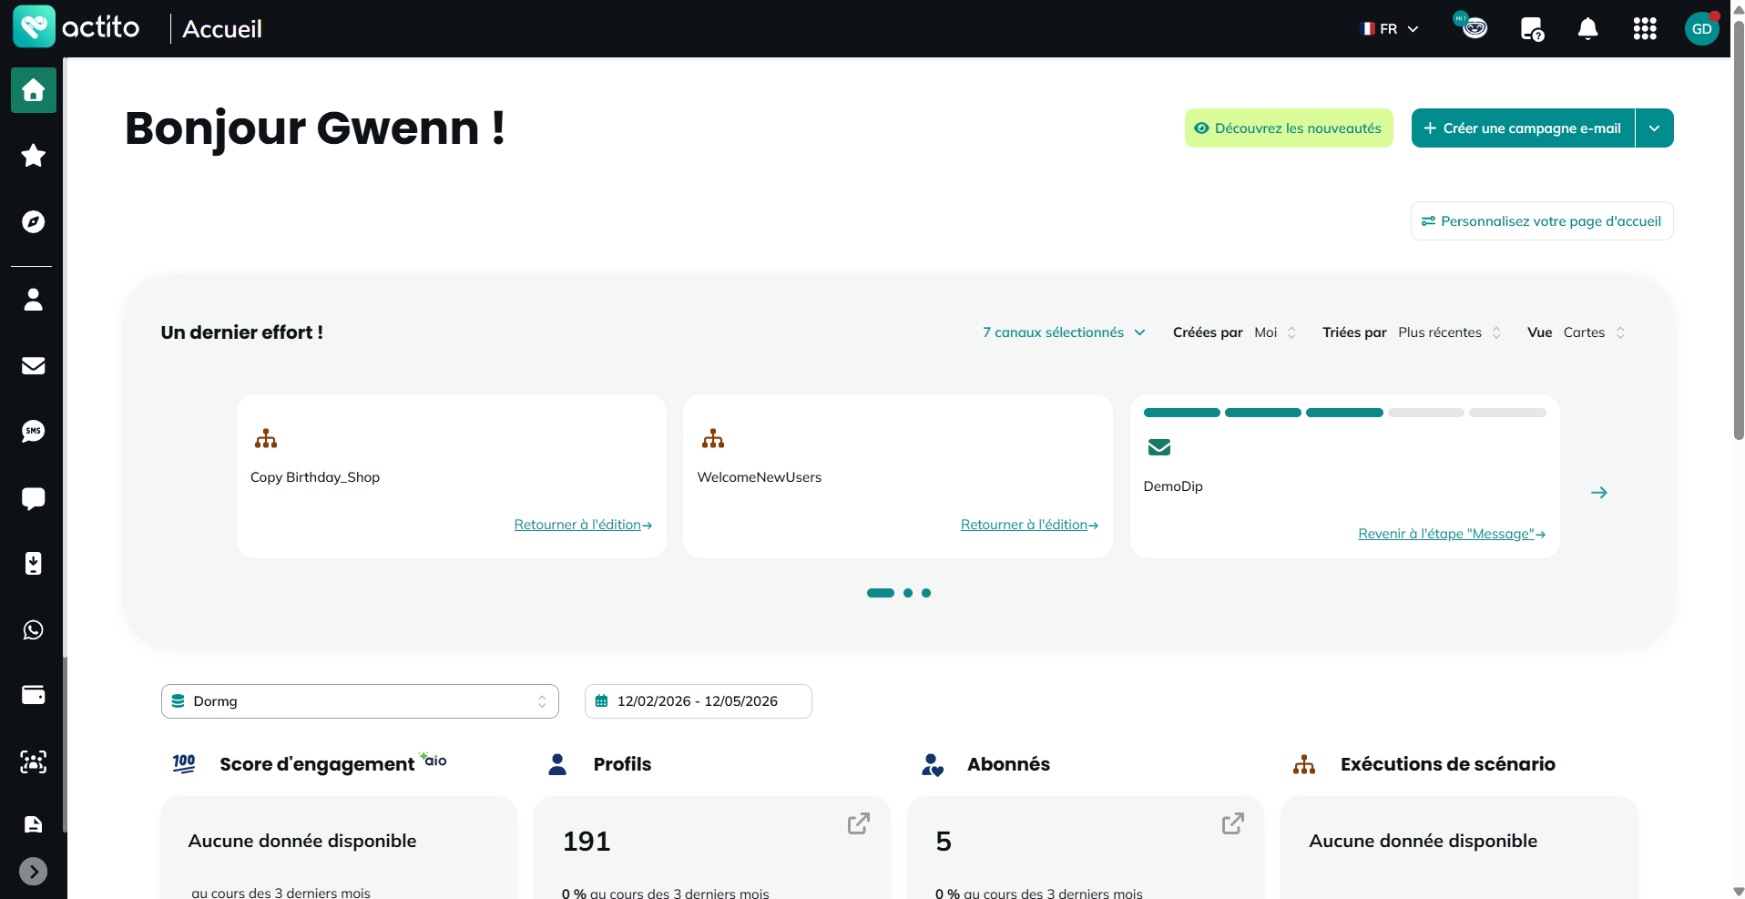Expand the arrow beside Créer une campagne e-mail
The image size is (1745, 899).
(x=1654, y=128)
